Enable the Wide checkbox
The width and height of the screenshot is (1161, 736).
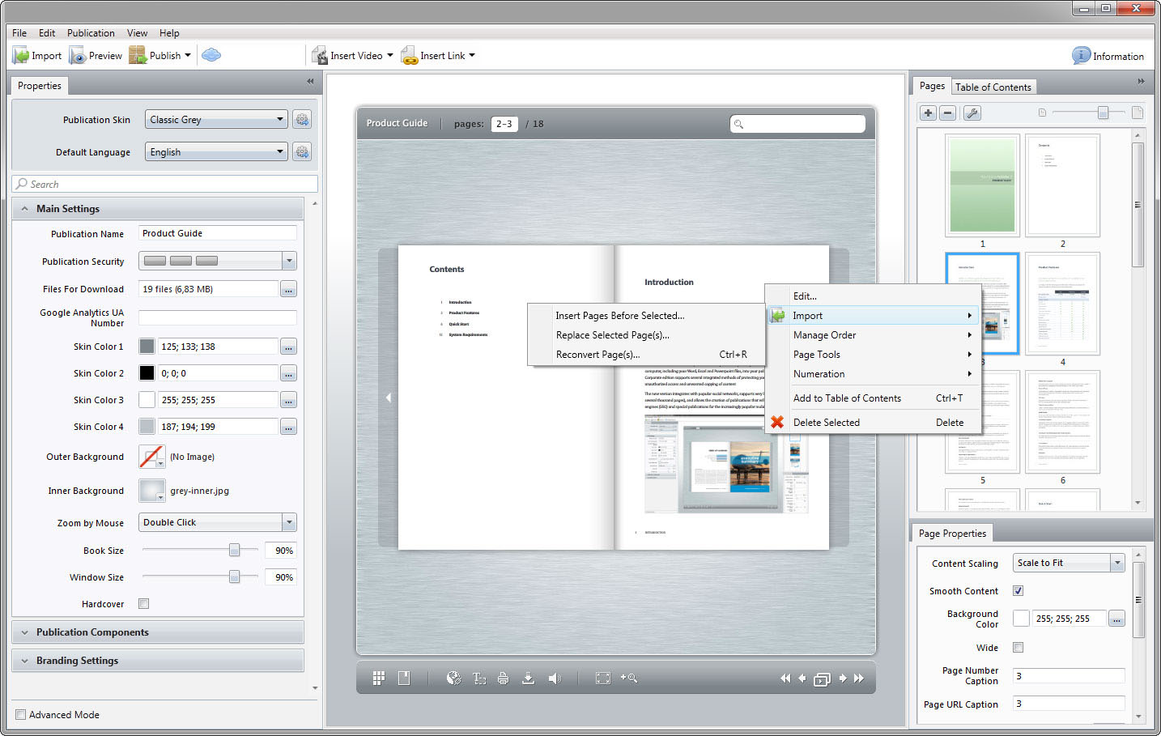(1018, 647)
